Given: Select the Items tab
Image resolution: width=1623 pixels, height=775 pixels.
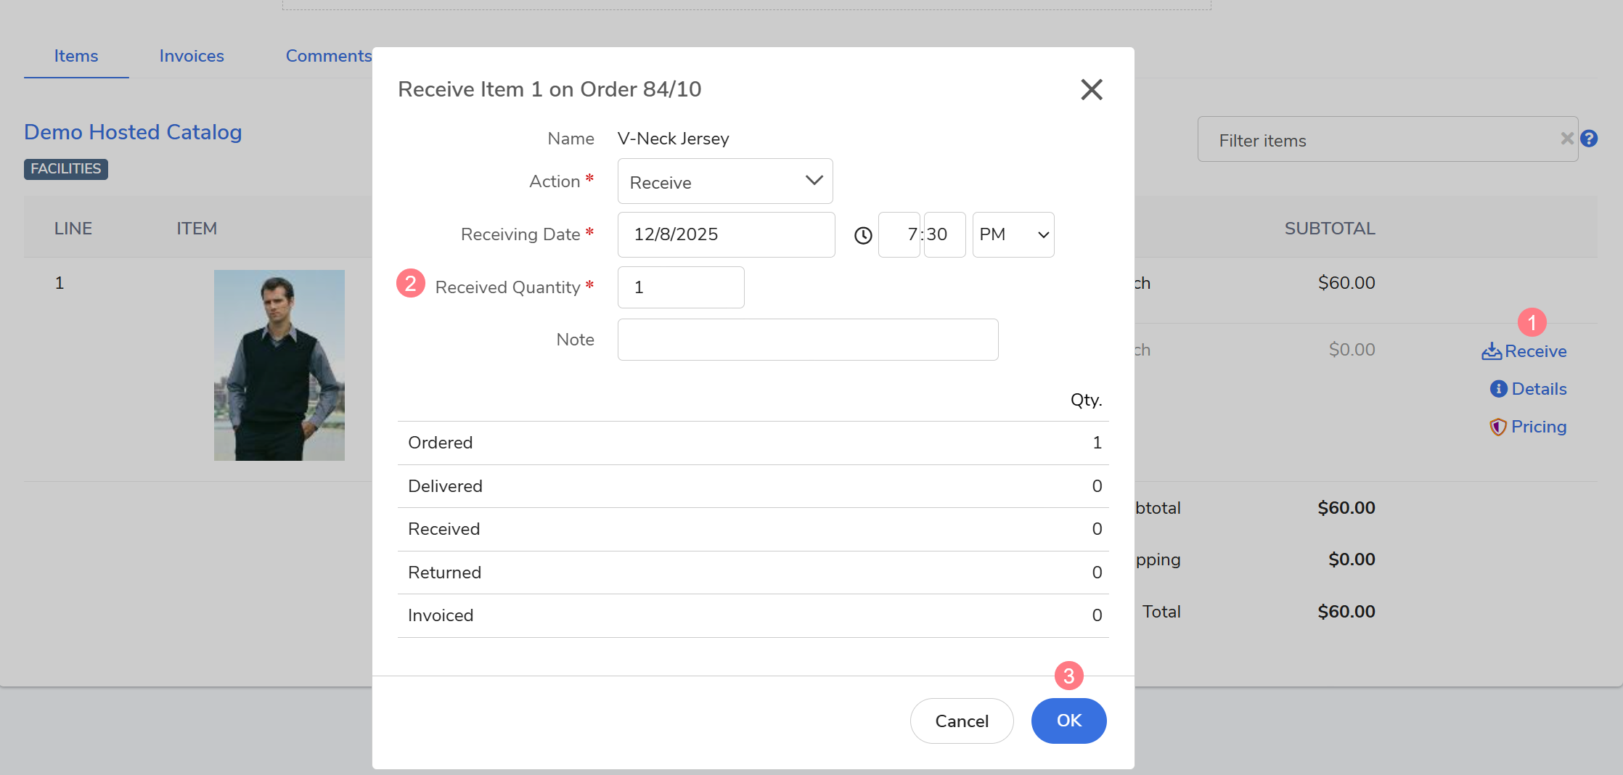Looking at the screenshot, I should coord(76,56).
